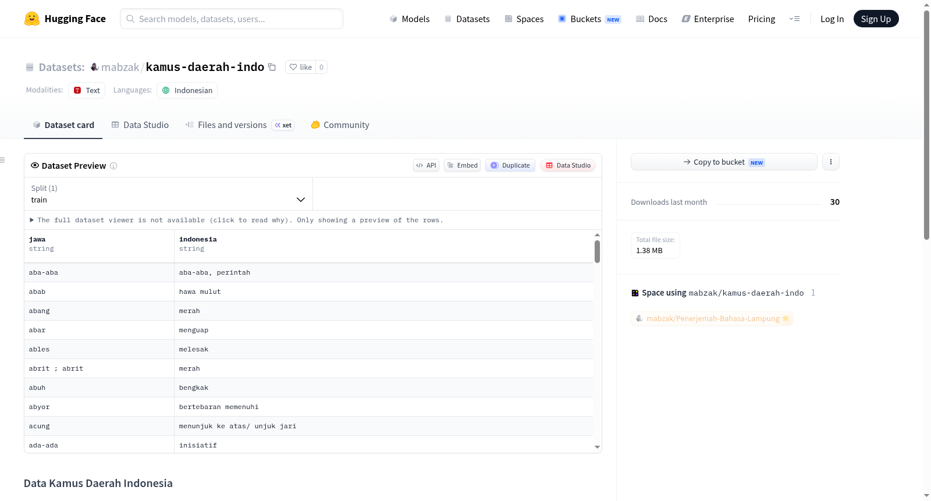Click the Hugging Face logo icon
Image resolution: width=931 pixels, height=501 pixels.
pos(32,19)
